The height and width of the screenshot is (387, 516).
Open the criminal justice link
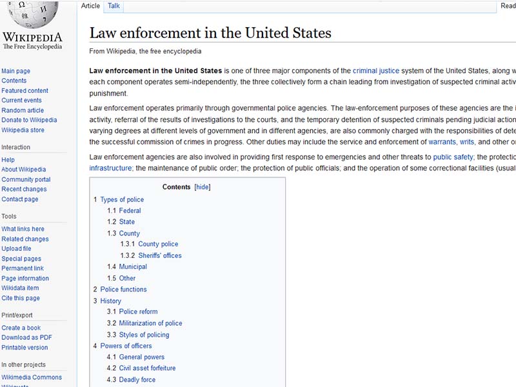[375, 71]
